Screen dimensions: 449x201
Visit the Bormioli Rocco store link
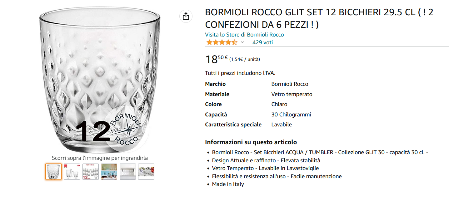(244, 35)
